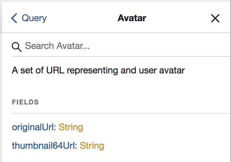Open the originalUrl field documentation
231x162 pixels.
point(33,127)
